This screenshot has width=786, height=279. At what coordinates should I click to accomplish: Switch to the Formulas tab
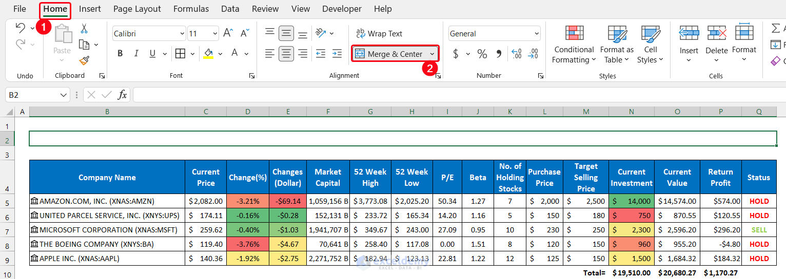pos(191,9)
